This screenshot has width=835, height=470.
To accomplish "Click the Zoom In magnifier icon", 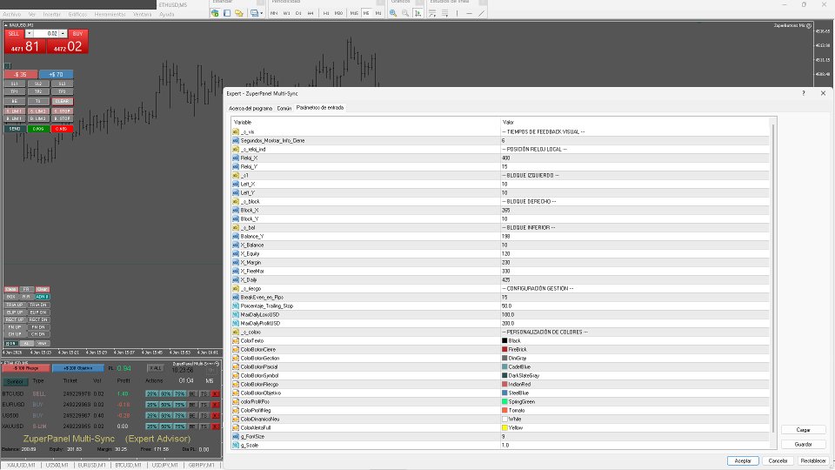I will [393, 13].
